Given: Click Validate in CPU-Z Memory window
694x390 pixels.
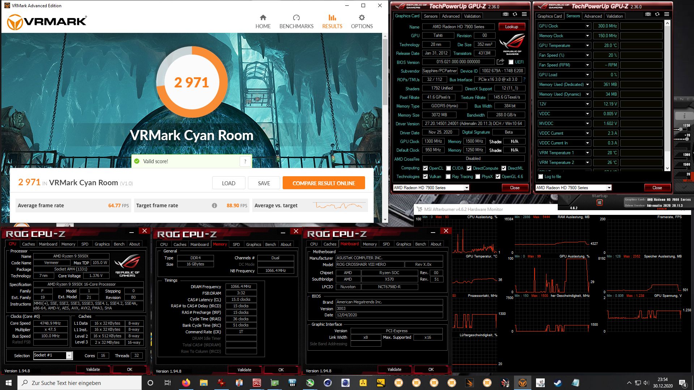Looking at the screenshot, I should [x=244, y=370].
